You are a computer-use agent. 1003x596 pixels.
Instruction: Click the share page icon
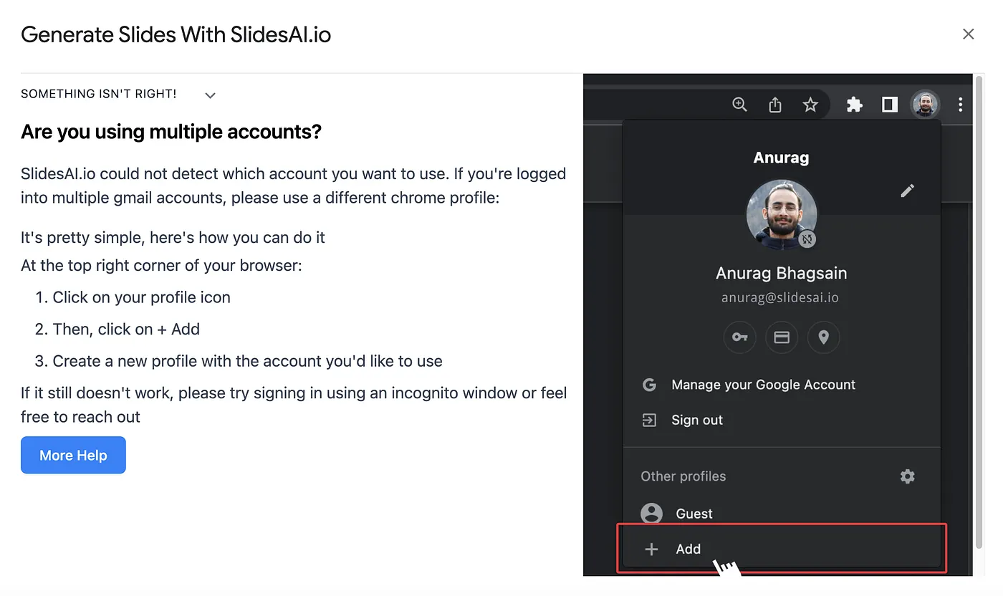tap(775, 105)
